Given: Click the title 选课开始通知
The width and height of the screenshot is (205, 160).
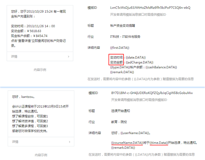Looking at the screenshot, I should [x=120, y=111].
